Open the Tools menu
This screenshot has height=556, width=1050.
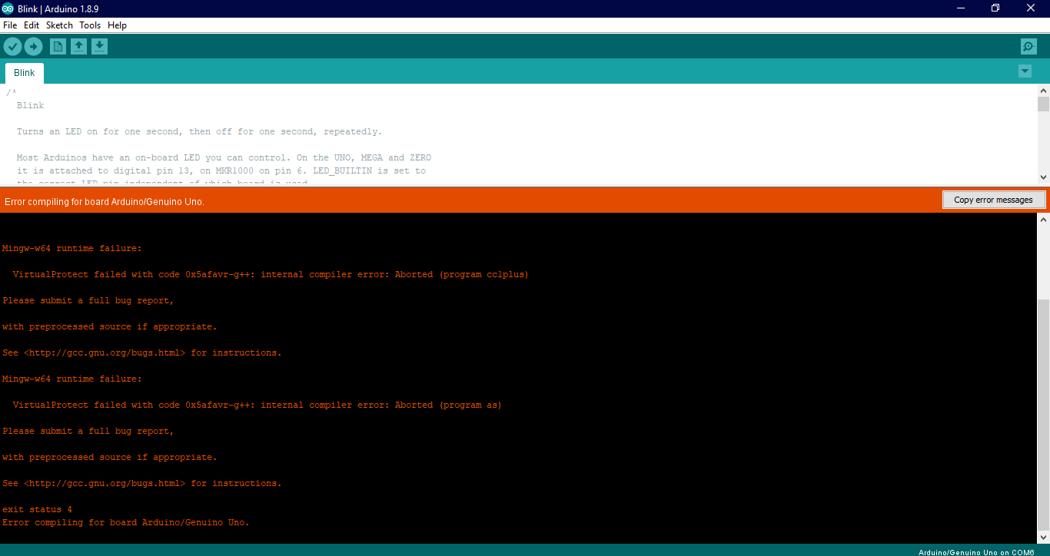[90, 25]
